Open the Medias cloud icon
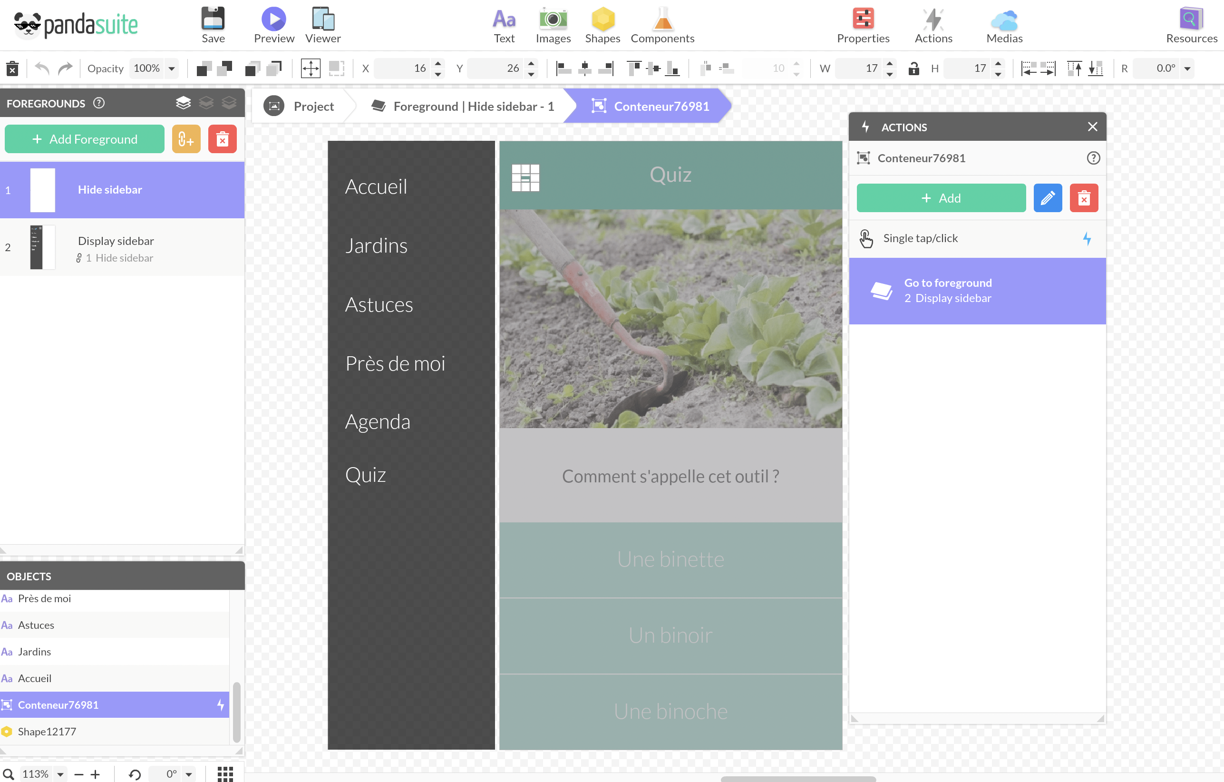Screen dimensions: 1224x782 (1004, 20)
